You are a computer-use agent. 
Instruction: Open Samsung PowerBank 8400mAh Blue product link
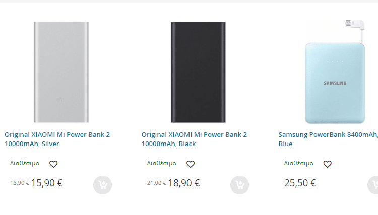[328, 139]
